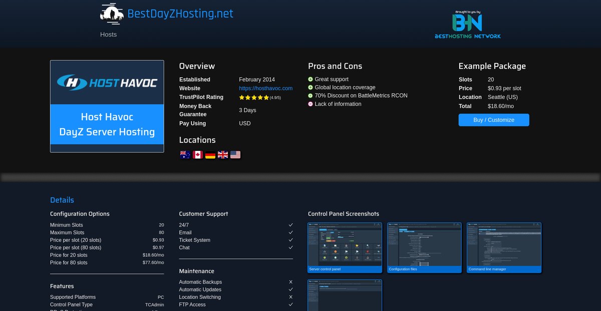Click the plus icon beside 70% Discount
601x311 pixels.
(311, 96)
